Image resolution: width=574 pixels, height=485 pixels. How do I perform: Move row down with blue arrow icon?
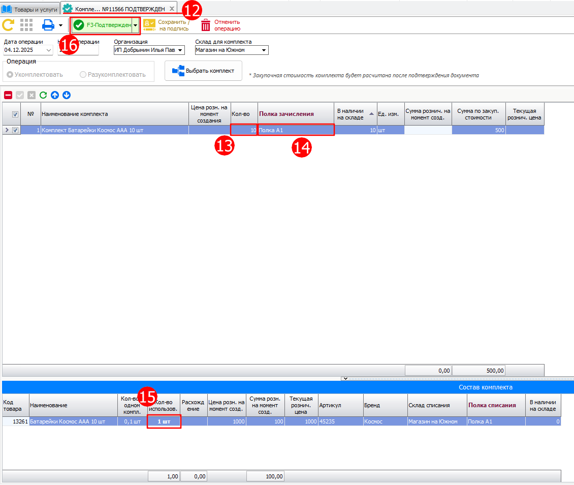[x=67, y=95]
